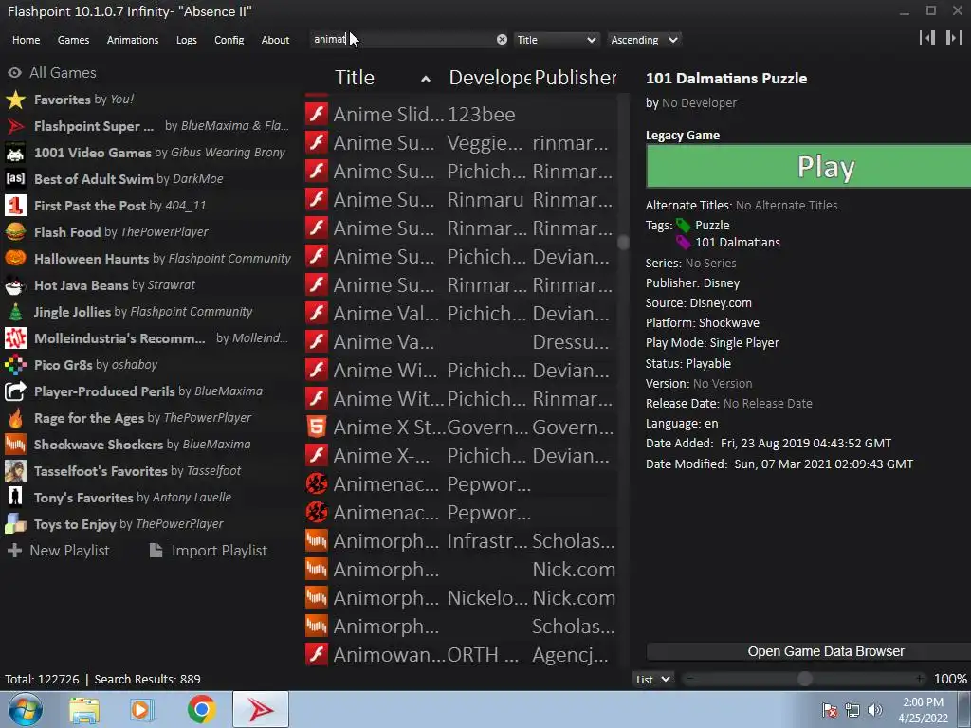The image size is (971, 728).
Task: Select the 1001 Video Games playlist icon
Action: pyautogui.click(x=15, y=153)
